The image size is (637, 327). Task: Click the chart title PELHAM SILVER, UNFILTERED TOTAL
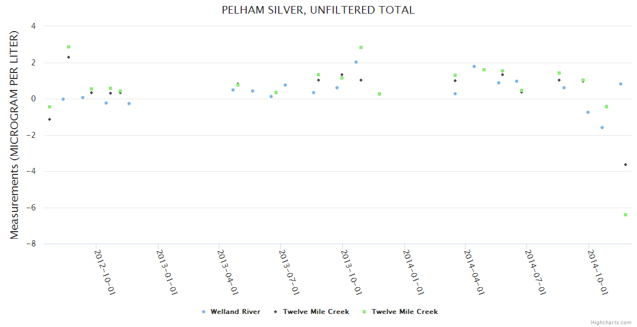coord(318,10)
